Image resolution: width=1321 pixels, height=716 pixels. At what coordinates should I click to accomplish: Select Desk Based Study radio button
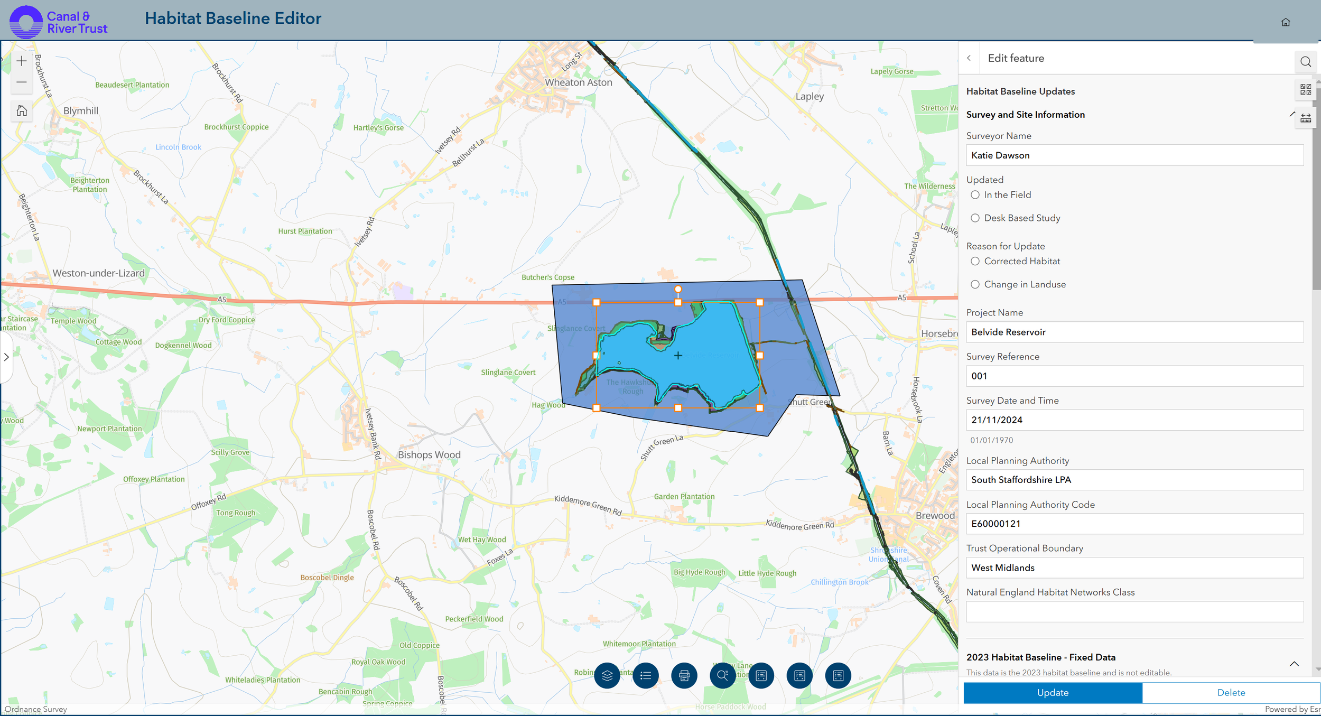click(975, 218)
